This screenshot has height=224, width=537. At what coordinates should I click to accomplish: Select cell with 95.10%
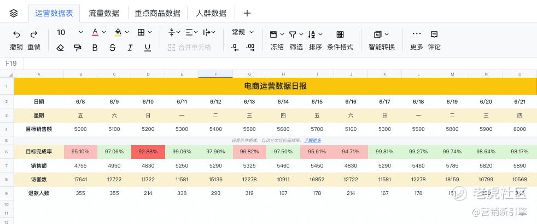[80, 152]
